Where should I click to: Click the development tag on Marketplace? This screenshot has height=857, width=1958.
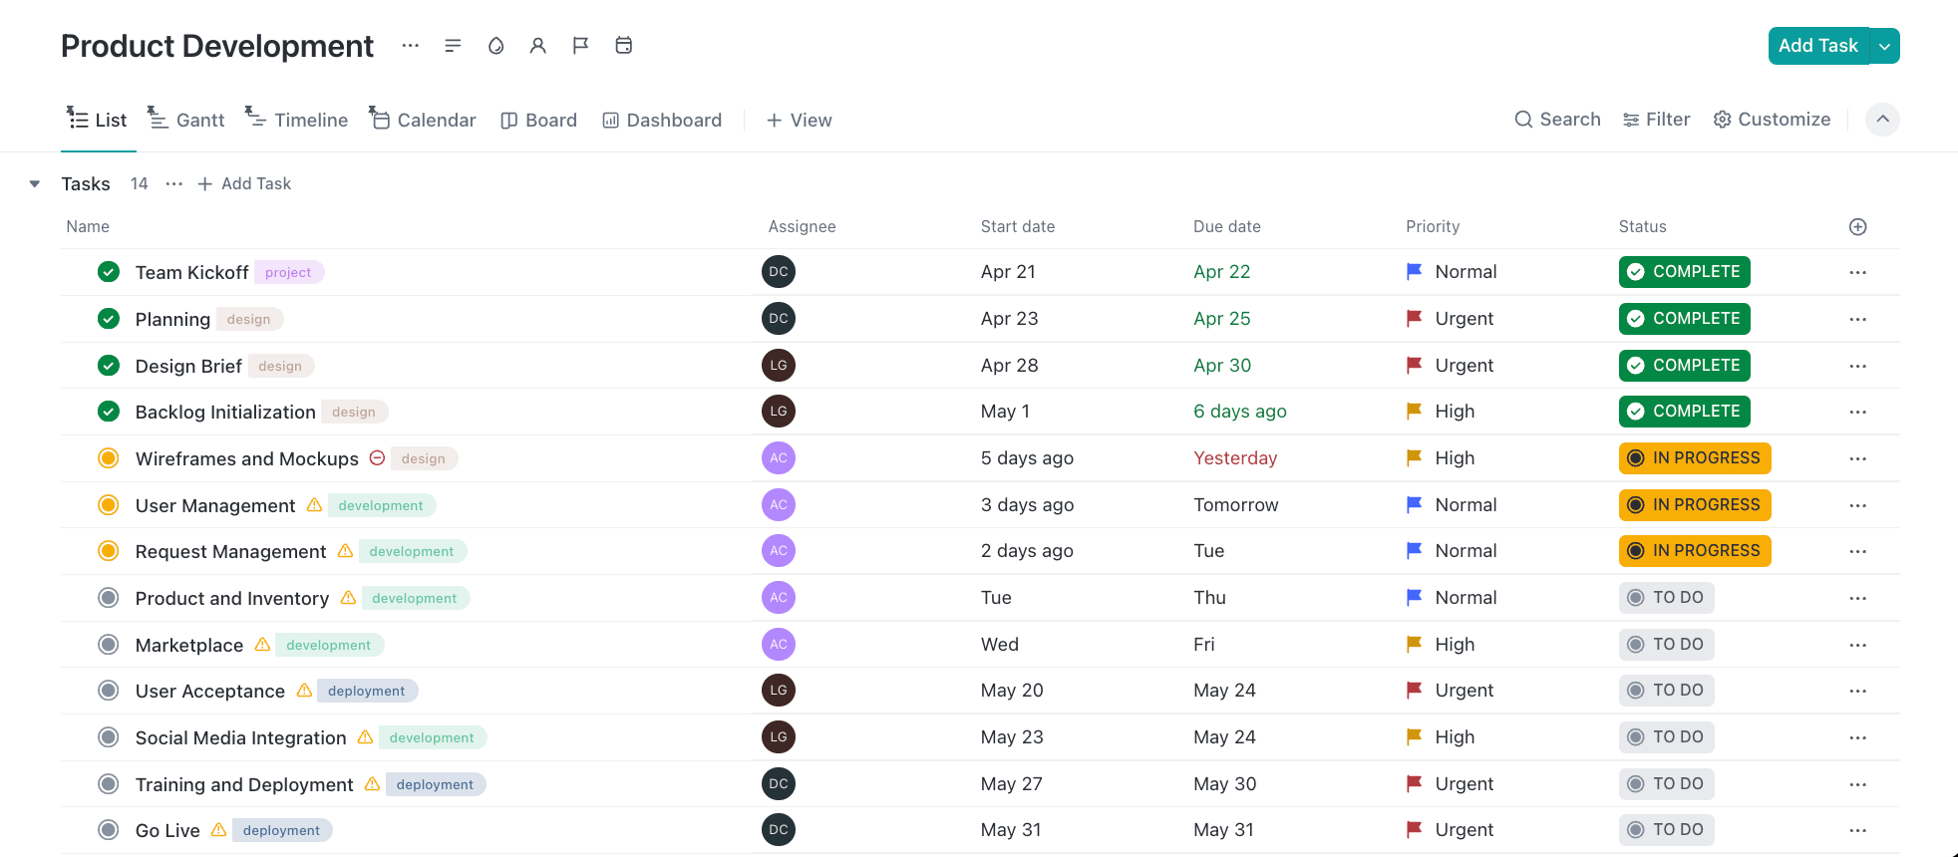click(329, 645)
